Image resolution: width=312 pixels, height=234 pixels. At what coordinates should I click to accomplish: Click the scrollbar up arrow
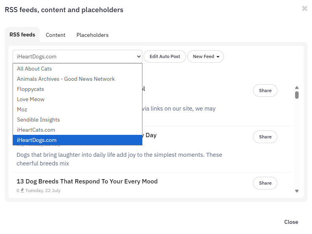tap(297, 88)
